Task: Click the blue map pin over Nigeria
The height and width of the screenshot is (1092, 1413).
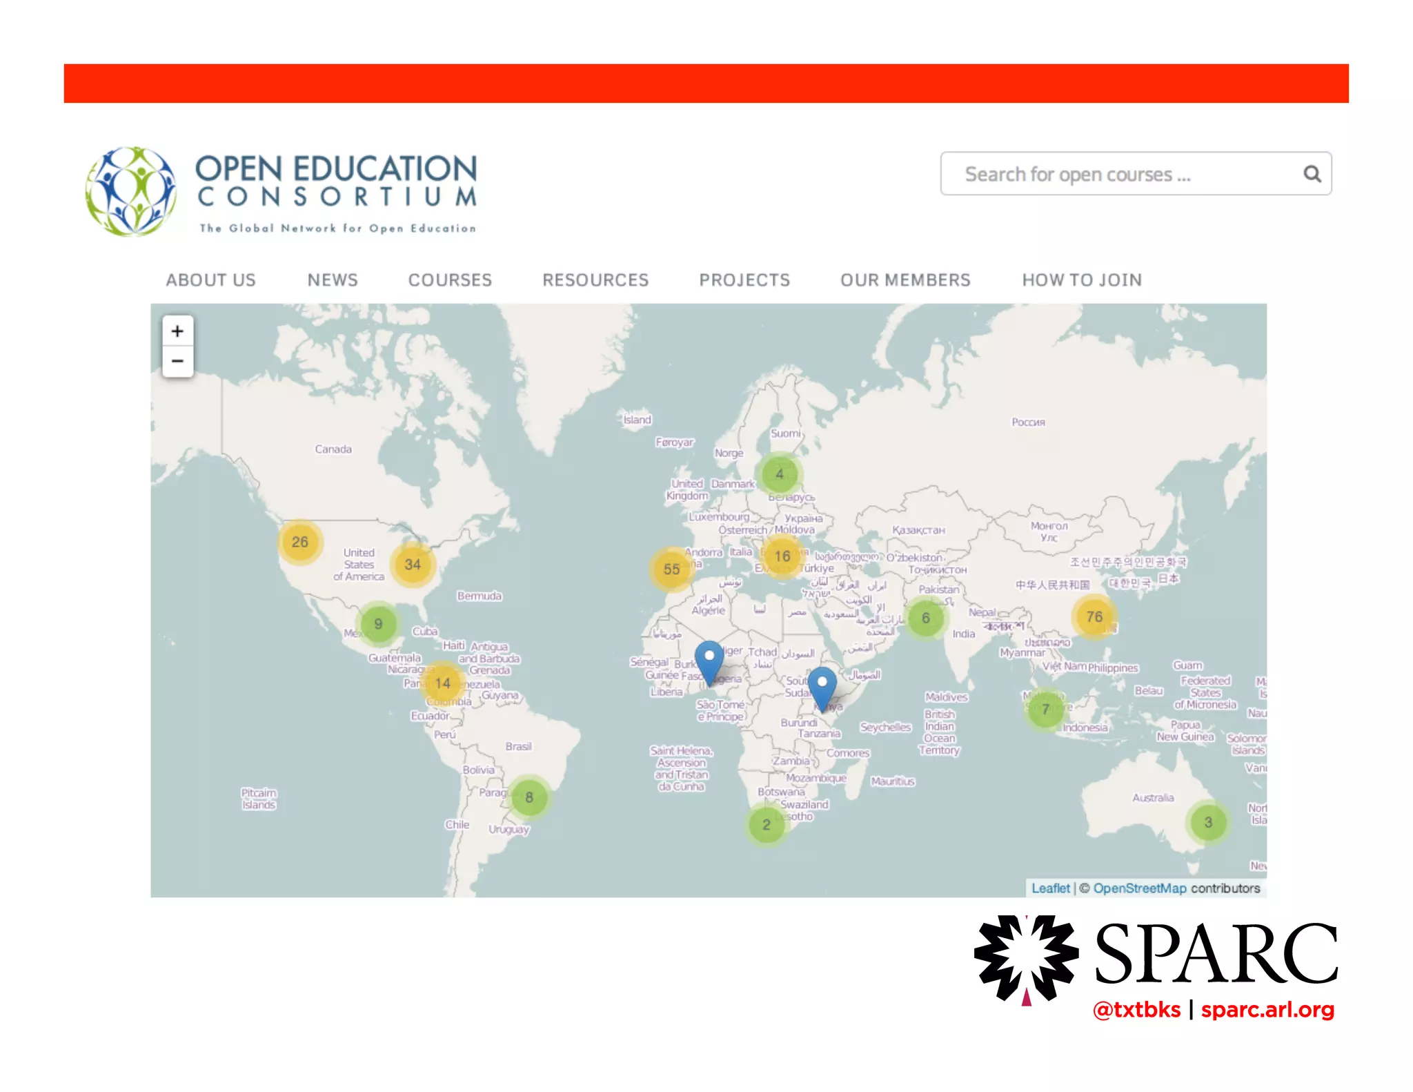Action: [x=709, y=661]
